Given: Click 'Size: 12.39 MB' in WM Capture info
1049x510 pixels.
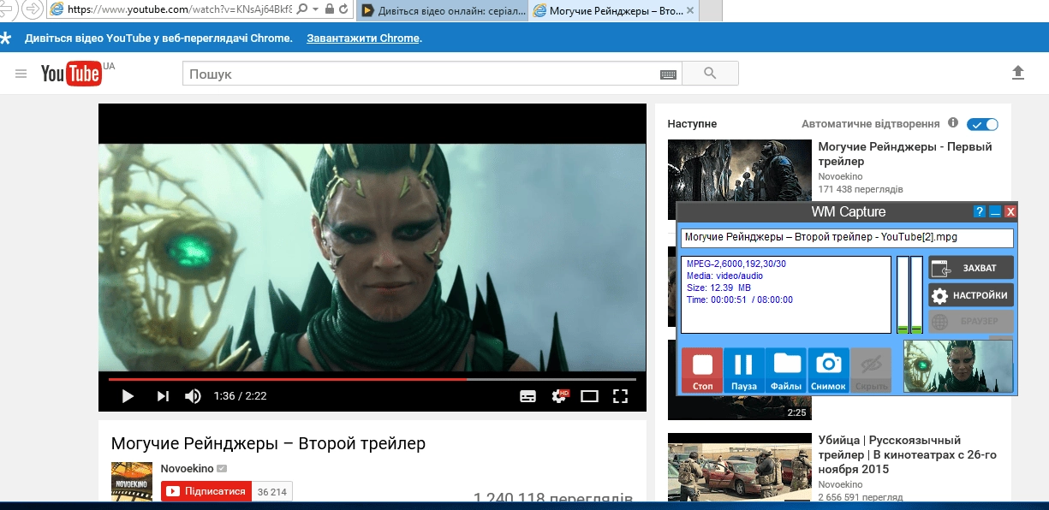Looking at the screenshot, I should (718, 288).
